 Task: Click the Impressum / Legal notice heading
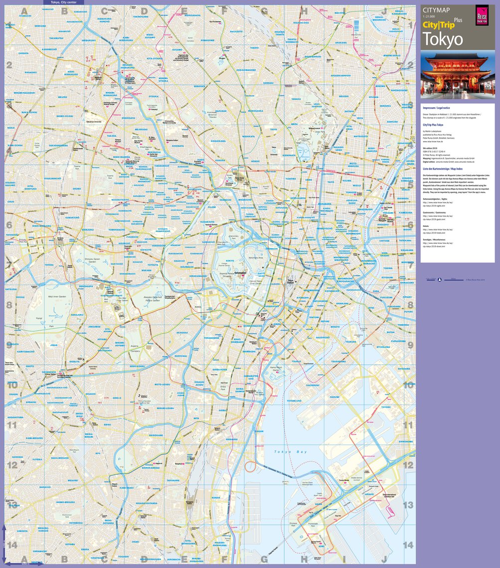437,108
